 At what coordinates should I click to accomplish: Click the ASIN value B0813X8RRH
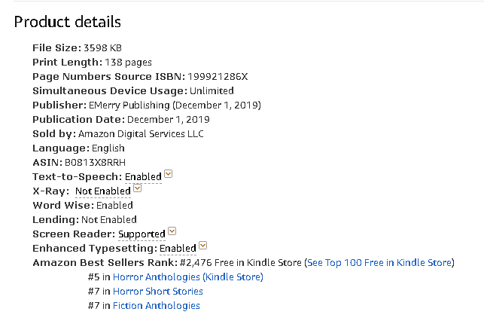pos(94,162)
